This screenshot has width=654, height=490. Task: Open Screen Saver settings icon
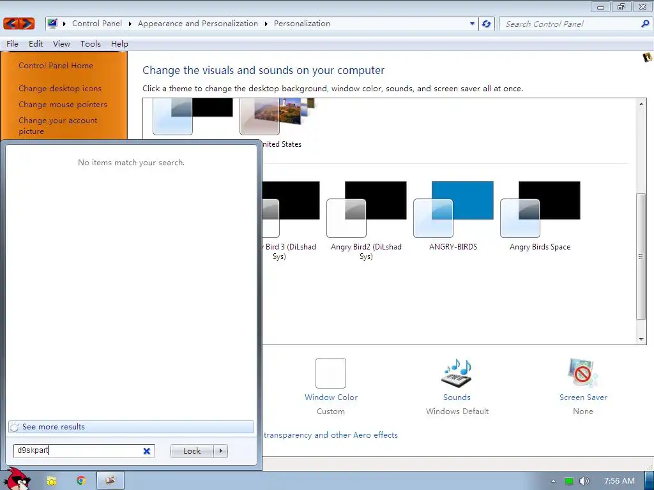point(582,373)
